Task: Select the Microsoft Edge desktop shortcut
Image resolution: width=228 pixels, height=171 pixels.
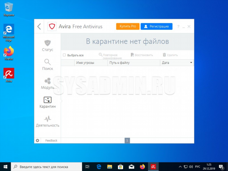Action: click(x=9, y=33)
